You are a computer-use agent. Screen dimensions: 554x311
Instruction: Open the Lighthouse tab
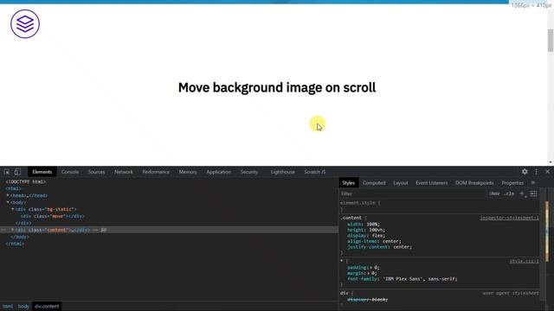[283, 172]
